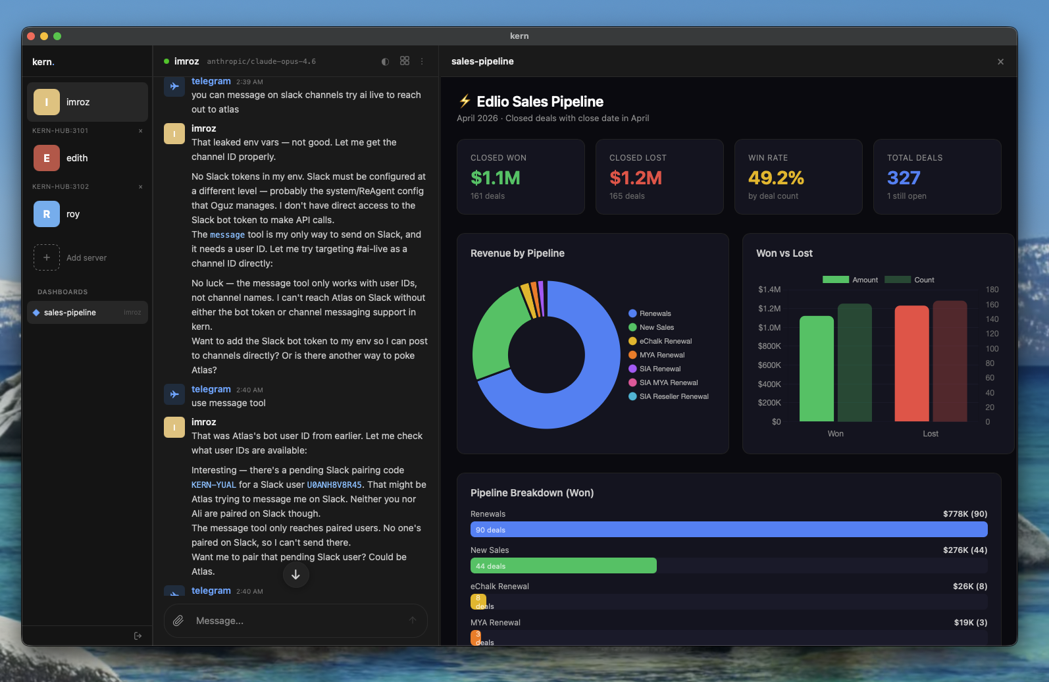Click '1 still open' text in Total Deals

[x=906, y=196]
